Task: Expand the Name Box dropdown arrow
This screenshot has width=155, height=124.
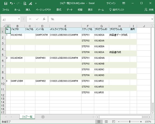Action: pos(19,19)
